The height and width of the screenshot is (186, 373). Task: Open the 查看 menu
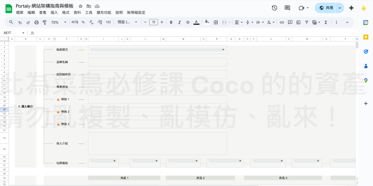tap(43, 12)
